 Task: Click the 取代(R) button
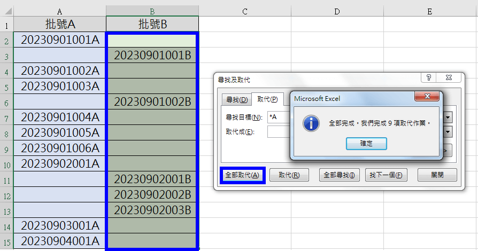tap(289, 175)
